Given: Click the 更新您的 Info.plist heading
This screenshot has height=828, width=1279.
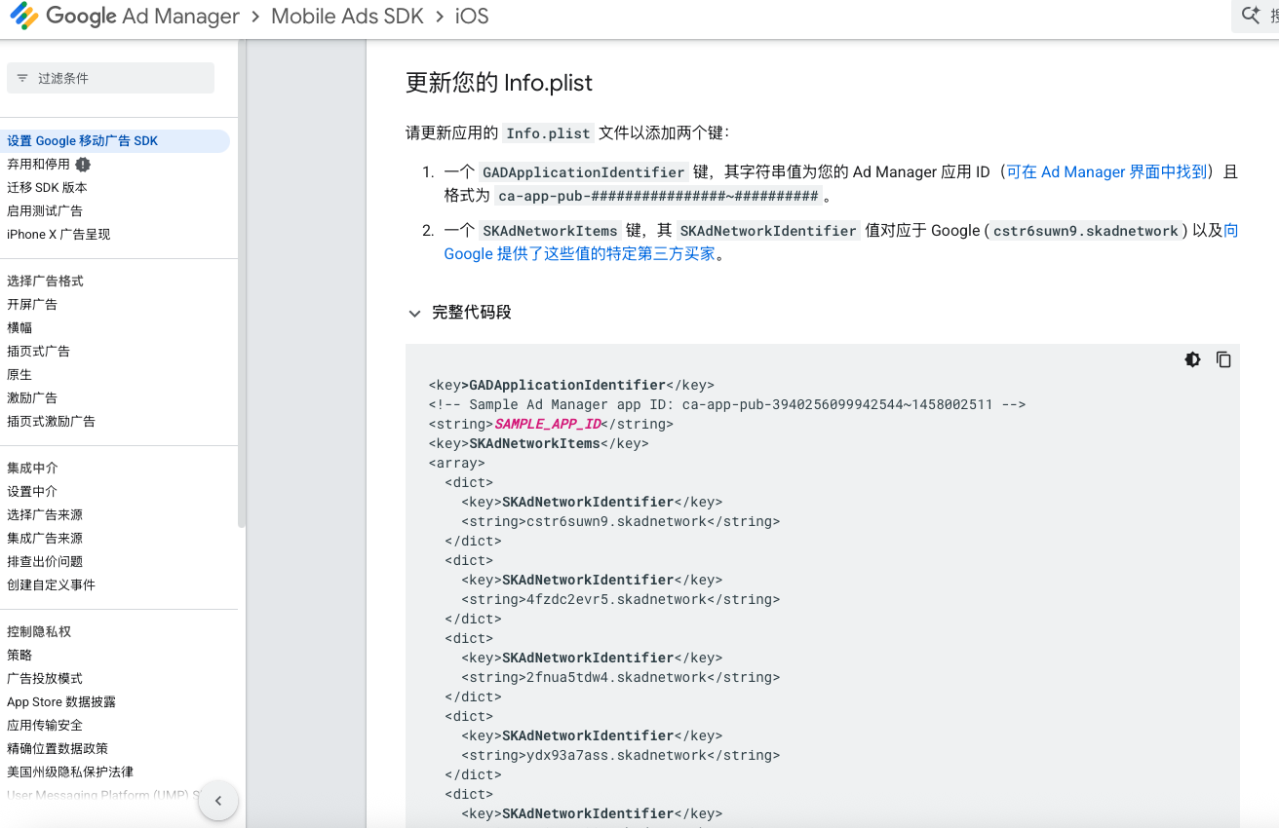Looking at the screenshot, I should (499, 83).
